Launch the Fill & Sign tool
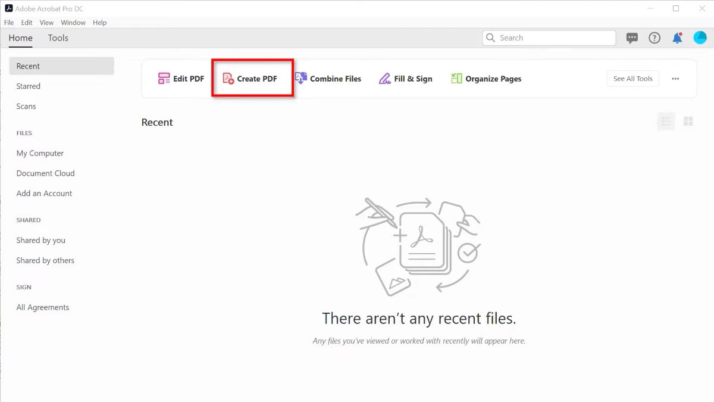Image resolution: width=714 pixels, height=402 pixels. pos(405,78)
